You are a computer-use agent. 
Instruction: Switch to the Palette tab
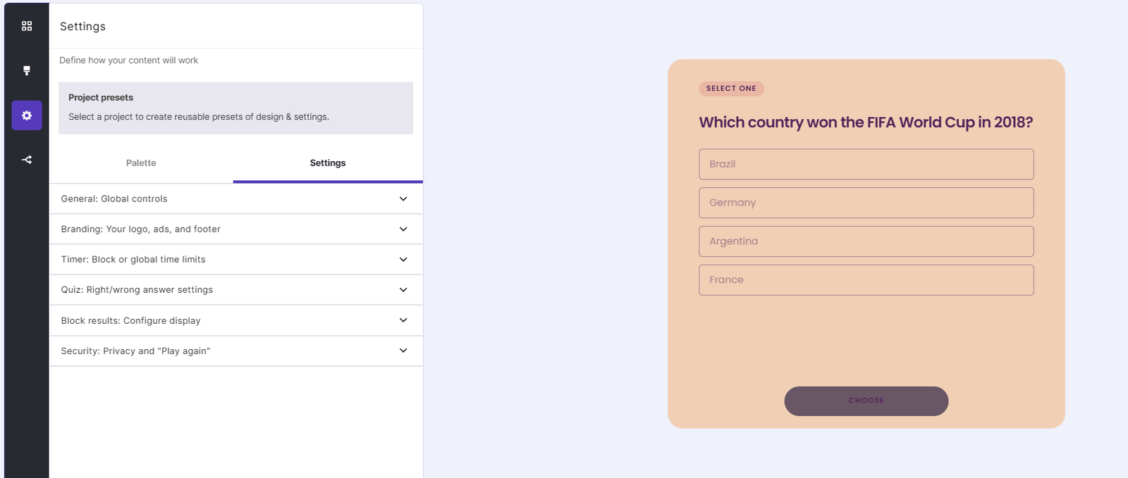(x=141, y=163)
